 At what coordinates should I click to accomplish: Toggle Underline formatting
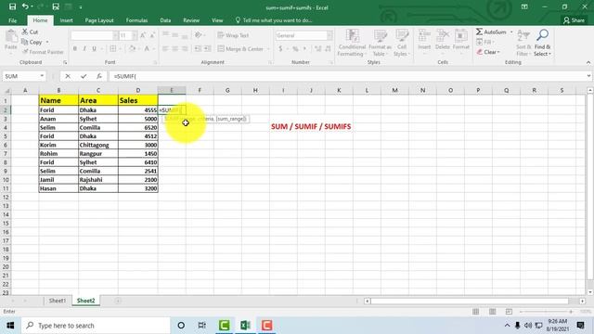(x=94, y=48)
